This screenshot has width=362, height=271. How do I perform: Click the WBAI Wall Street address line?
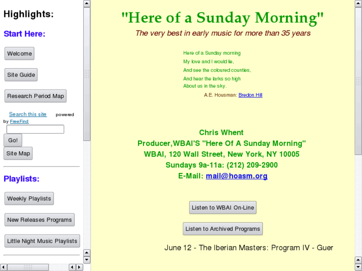pyautogui.click(x=222, y=154)
